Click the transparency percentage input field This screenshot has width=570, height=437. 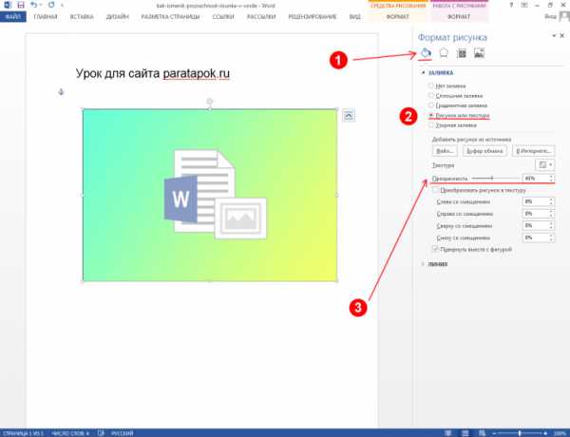[x=536, y=179]
